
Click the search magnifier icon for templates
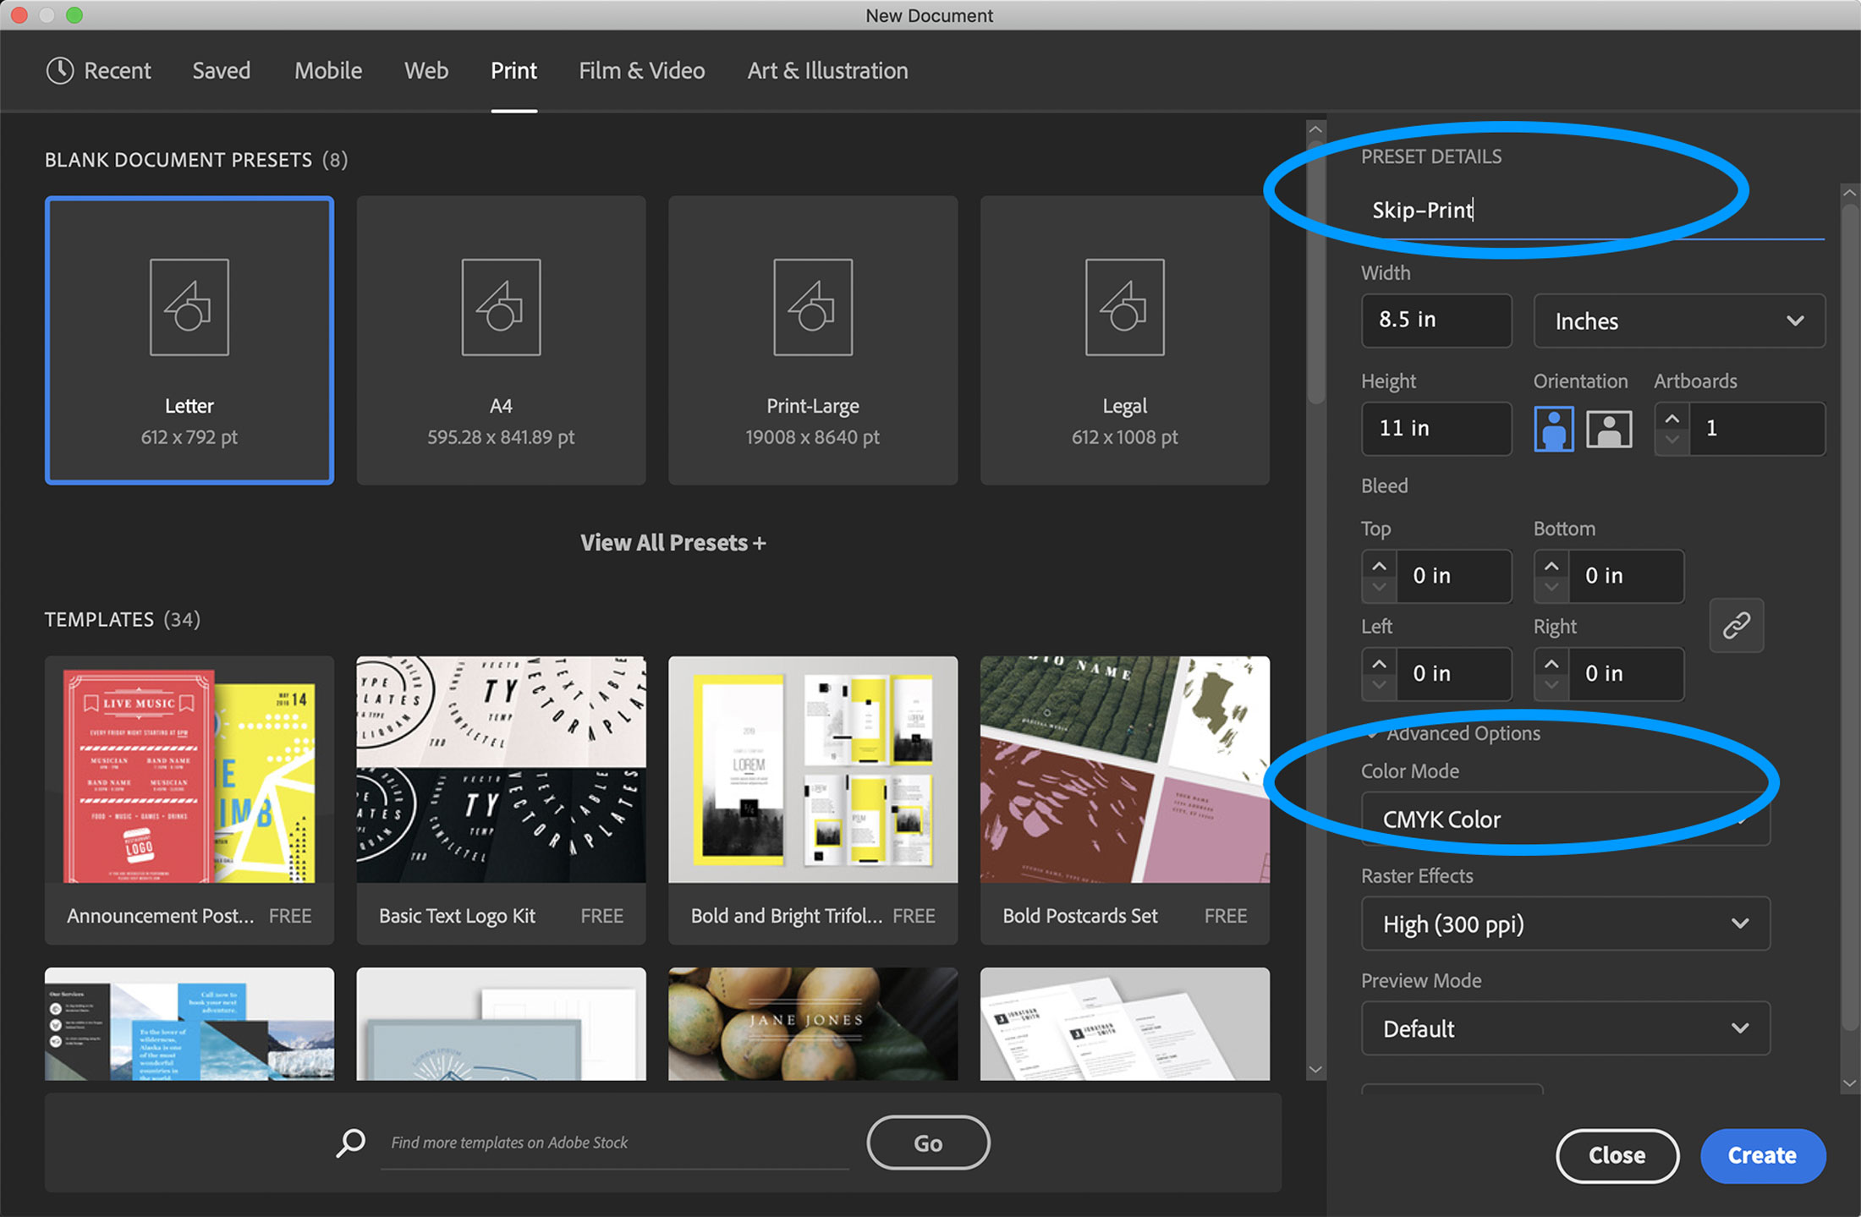click(x=350, y=1143)
